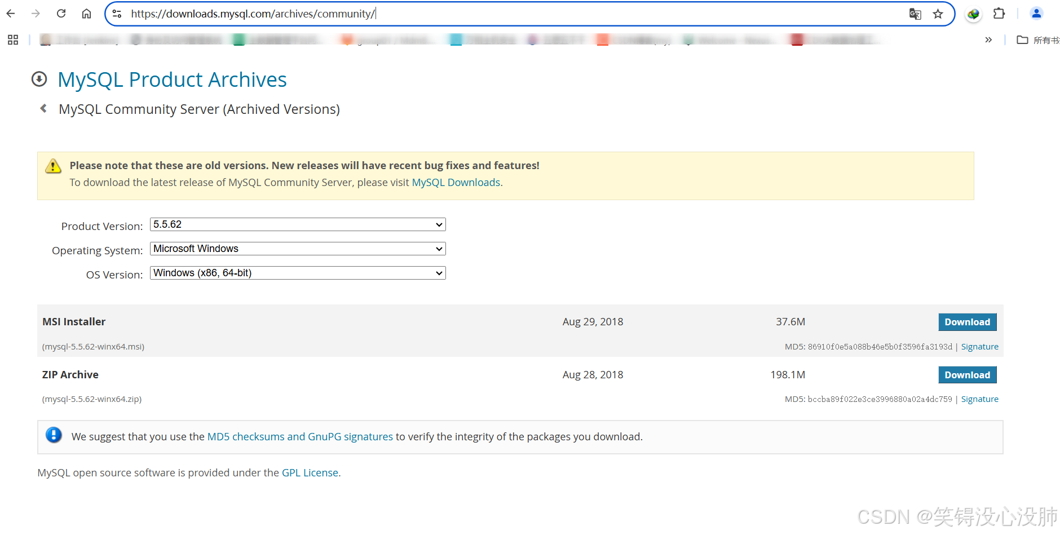1060x535 pixels.
Task: Open the all bookmarks folder
Action: coord(1037,39)
